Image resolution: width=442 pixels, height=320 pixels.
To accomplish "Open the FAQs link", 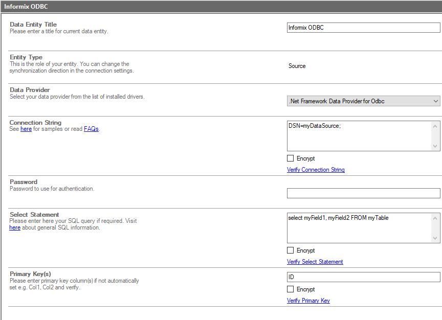I will click(91, 129).
